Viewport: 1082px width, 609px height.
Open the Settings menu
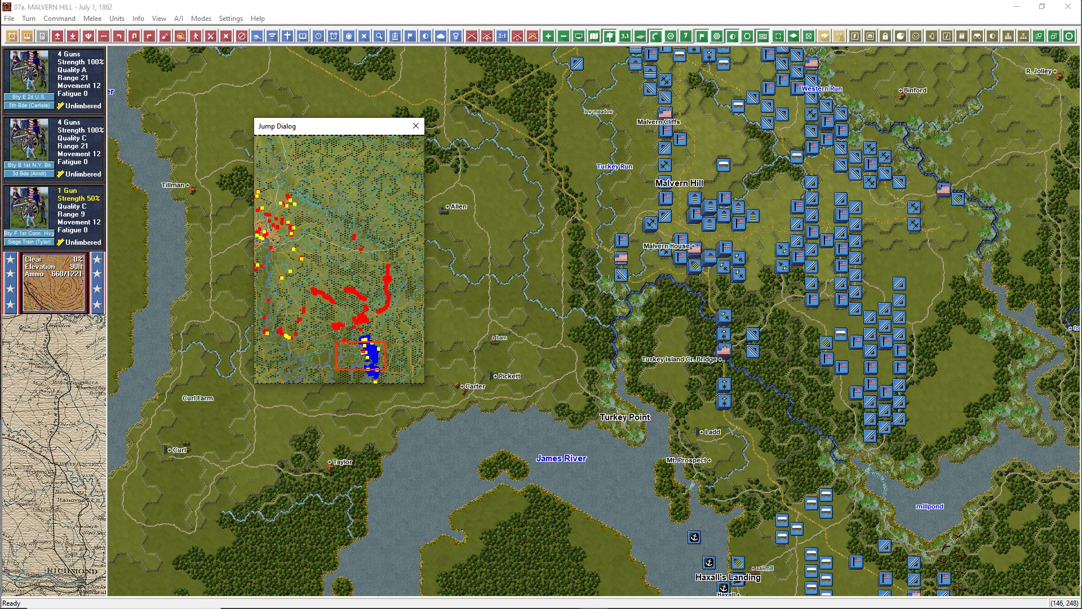coord(230,18)
